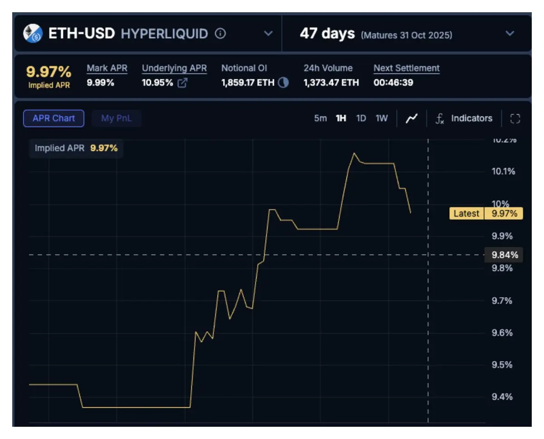Expand the 47 days maturity dropdown chevron
This screenshot has height=439, width=544.
pos(510,34)
